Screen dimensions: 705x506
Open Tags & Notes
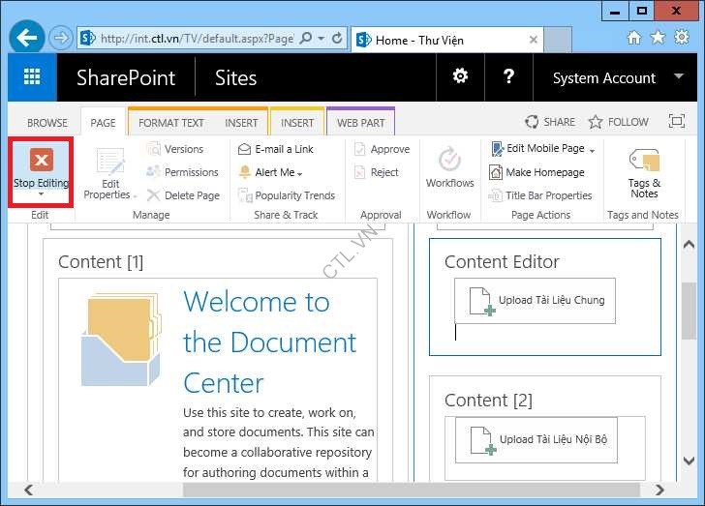pyautogui.click(x=643, y=161)
